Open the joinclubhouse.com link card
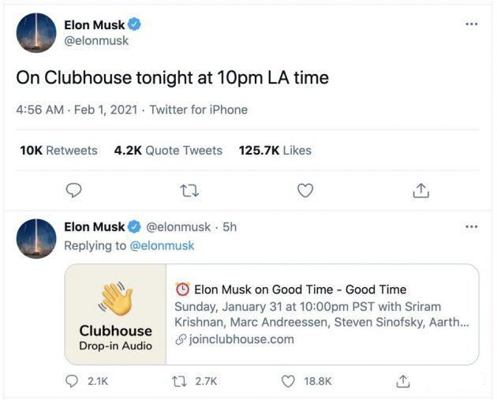 (x=271, y=314)
